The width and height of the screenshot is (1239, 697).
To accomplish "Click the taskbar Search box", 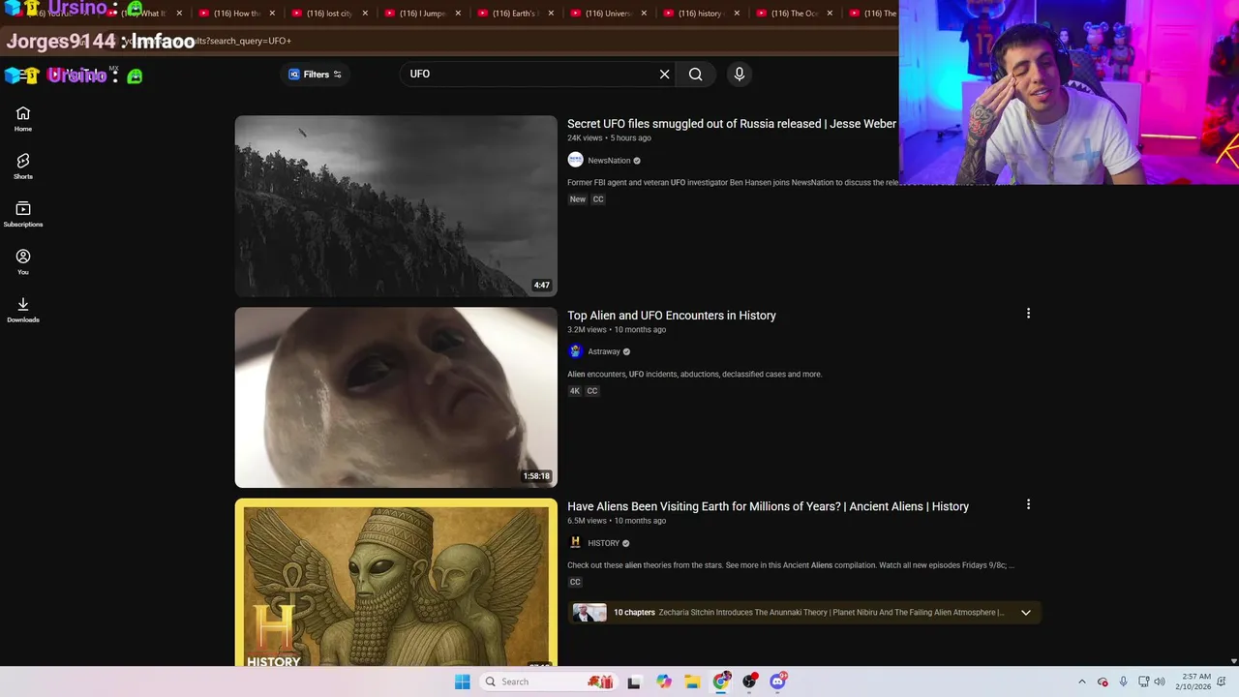I will click(548, 682).
